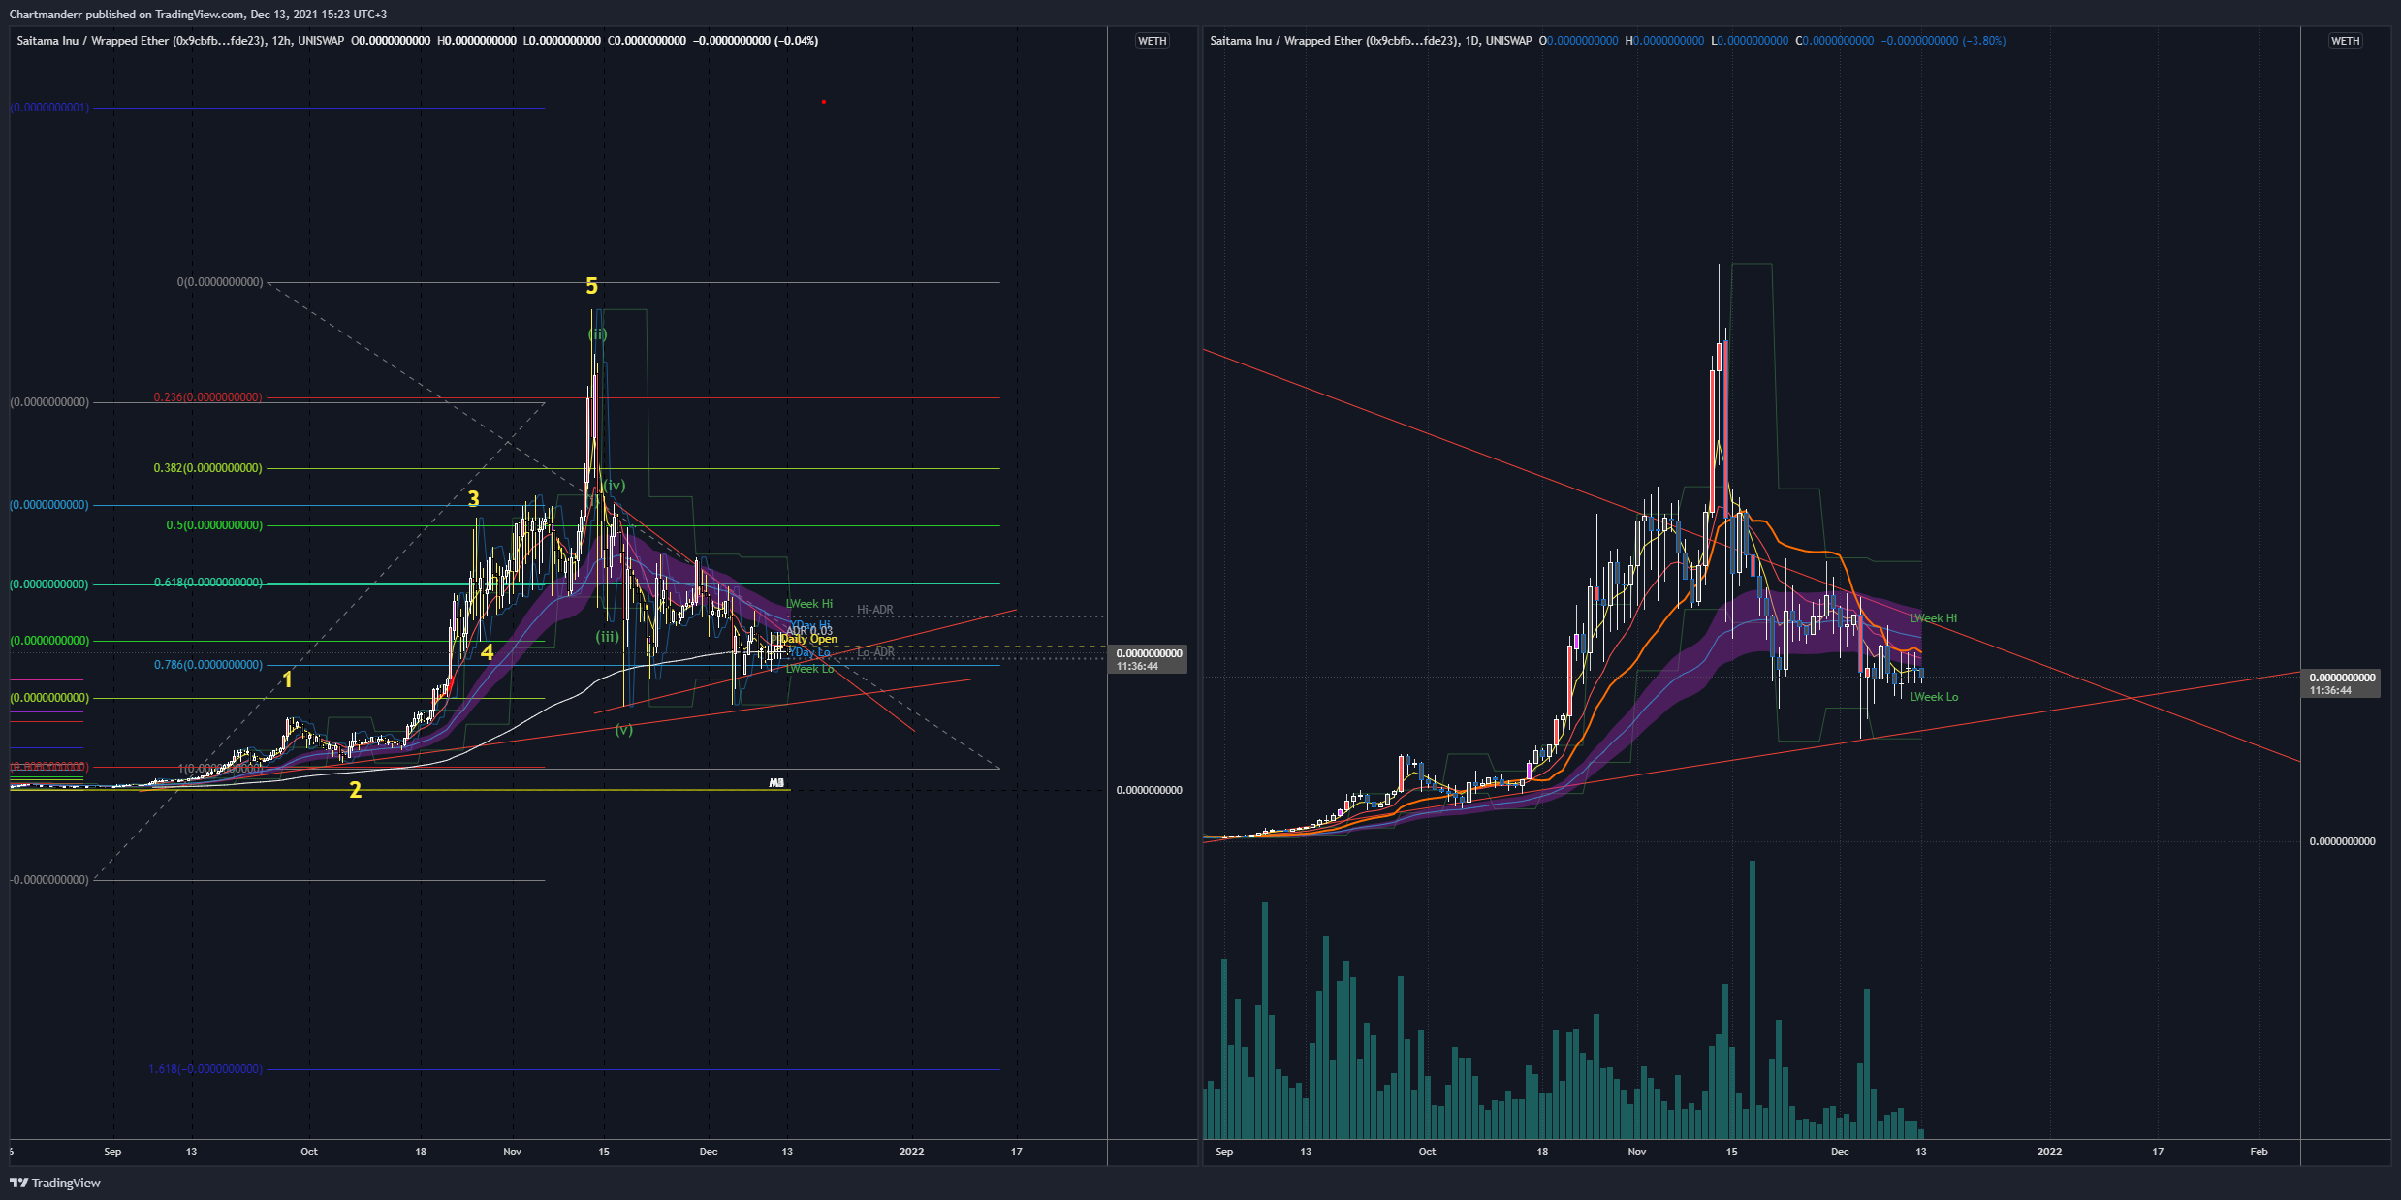Click the green (v) sub-wave label
The image size is (2401, 1200).
pyautogui.click(x=623, y=730)
